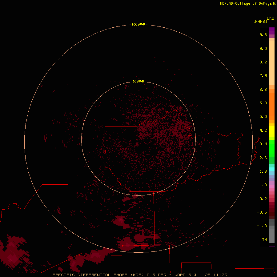The image size is (277, 277).
Task: Click the 5.0 color scale value
Action: click(x=263, y=117)
